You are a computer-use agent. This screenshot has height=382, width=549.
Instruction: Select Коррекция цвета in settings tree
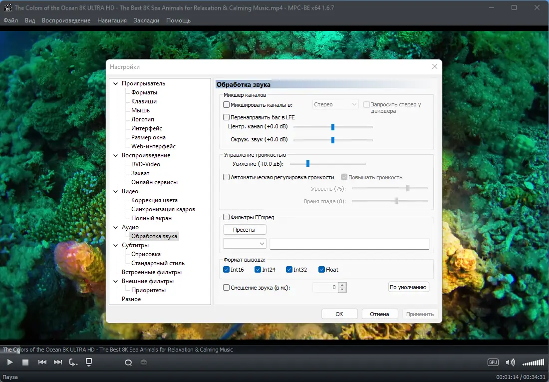154,200
